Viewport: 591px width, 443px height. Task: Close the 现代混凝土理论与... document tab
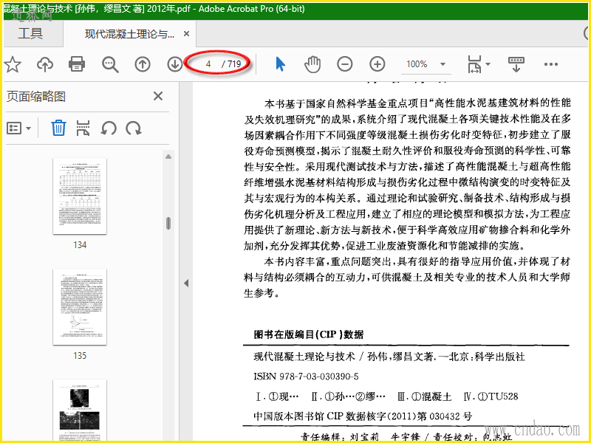(186, 34)
